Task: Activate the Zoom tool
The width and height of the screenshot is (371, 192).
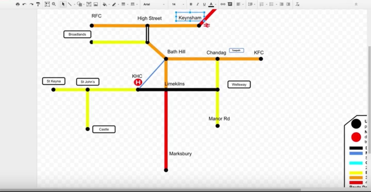Action: pos(54,4)
